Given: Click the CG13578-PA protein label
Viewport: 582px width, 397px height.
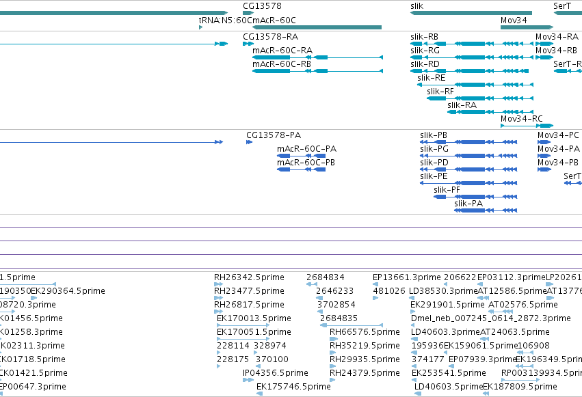Looking at the screenshot, I should pos(274,135).
